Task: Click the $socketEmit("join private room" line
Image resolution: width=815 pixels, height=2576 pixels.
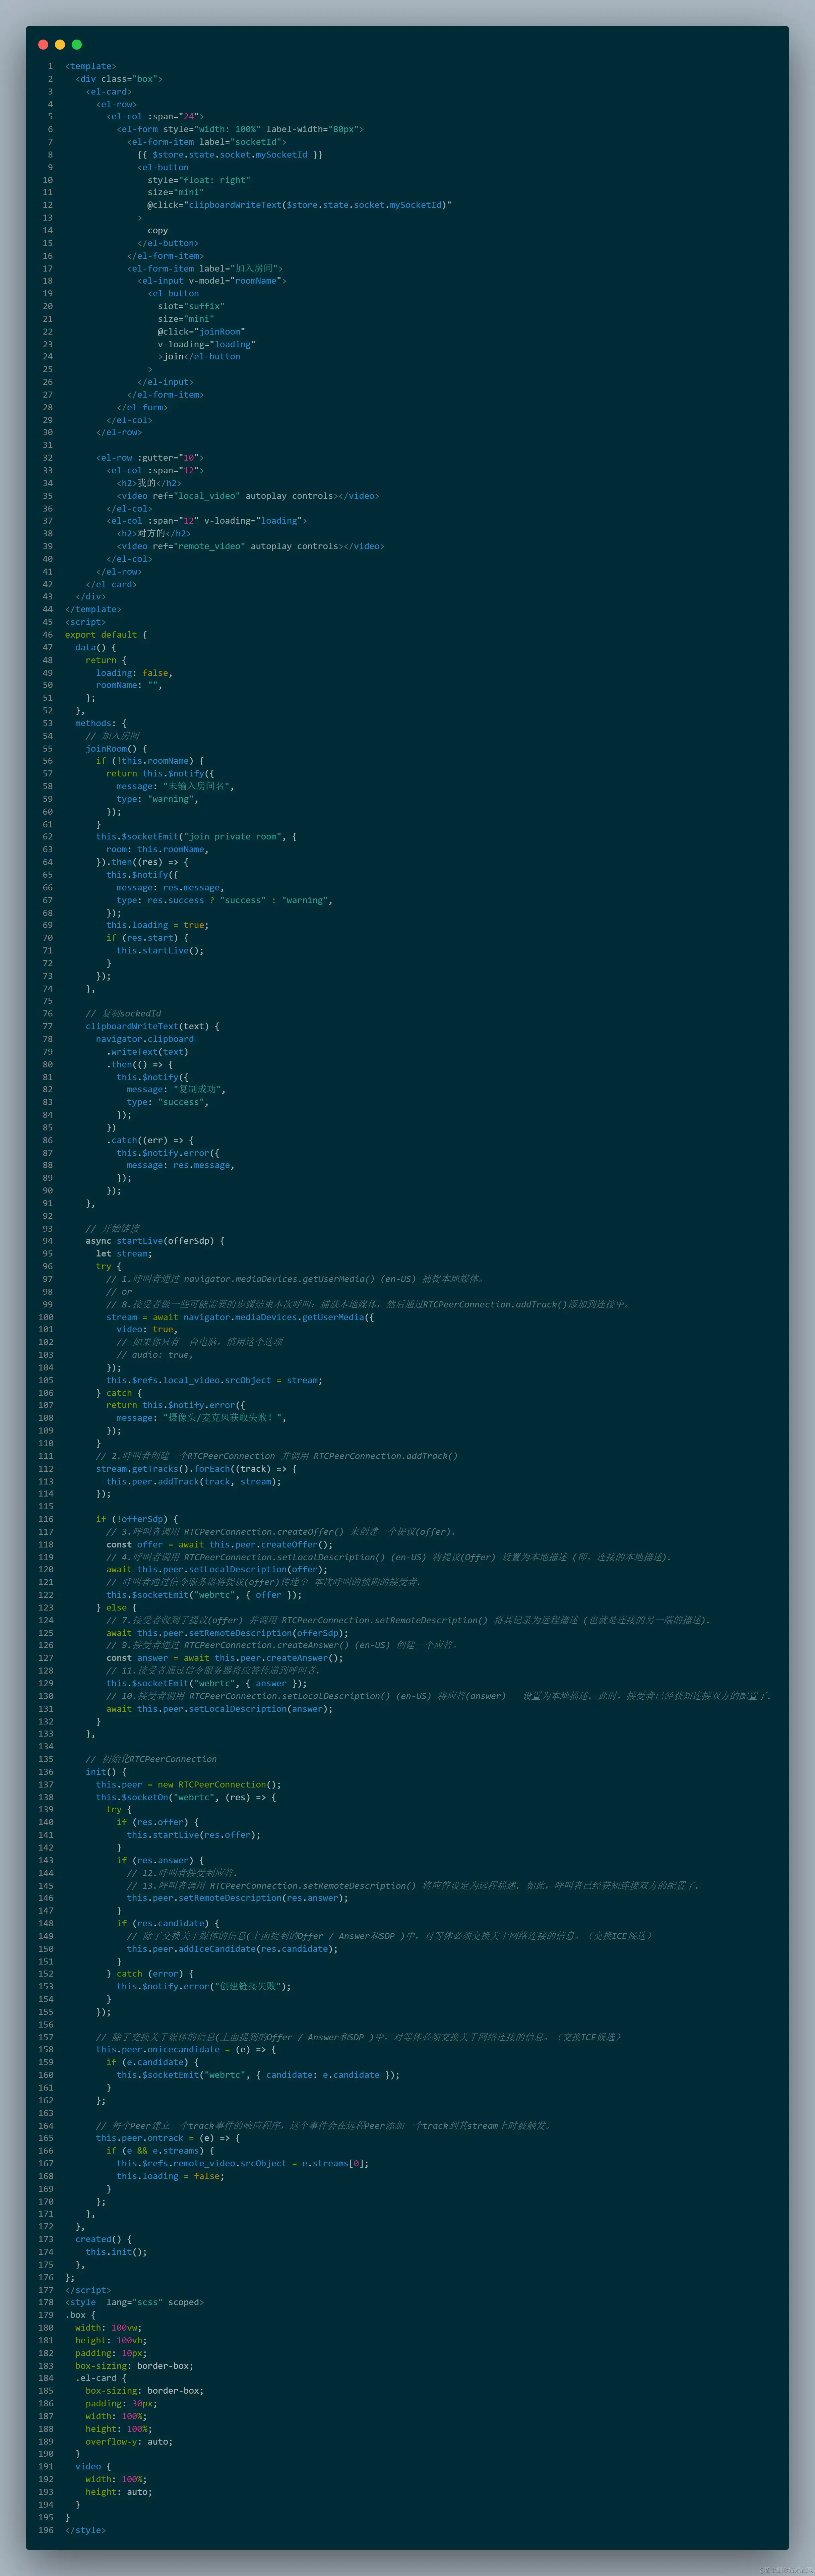Action: point(196,837)
